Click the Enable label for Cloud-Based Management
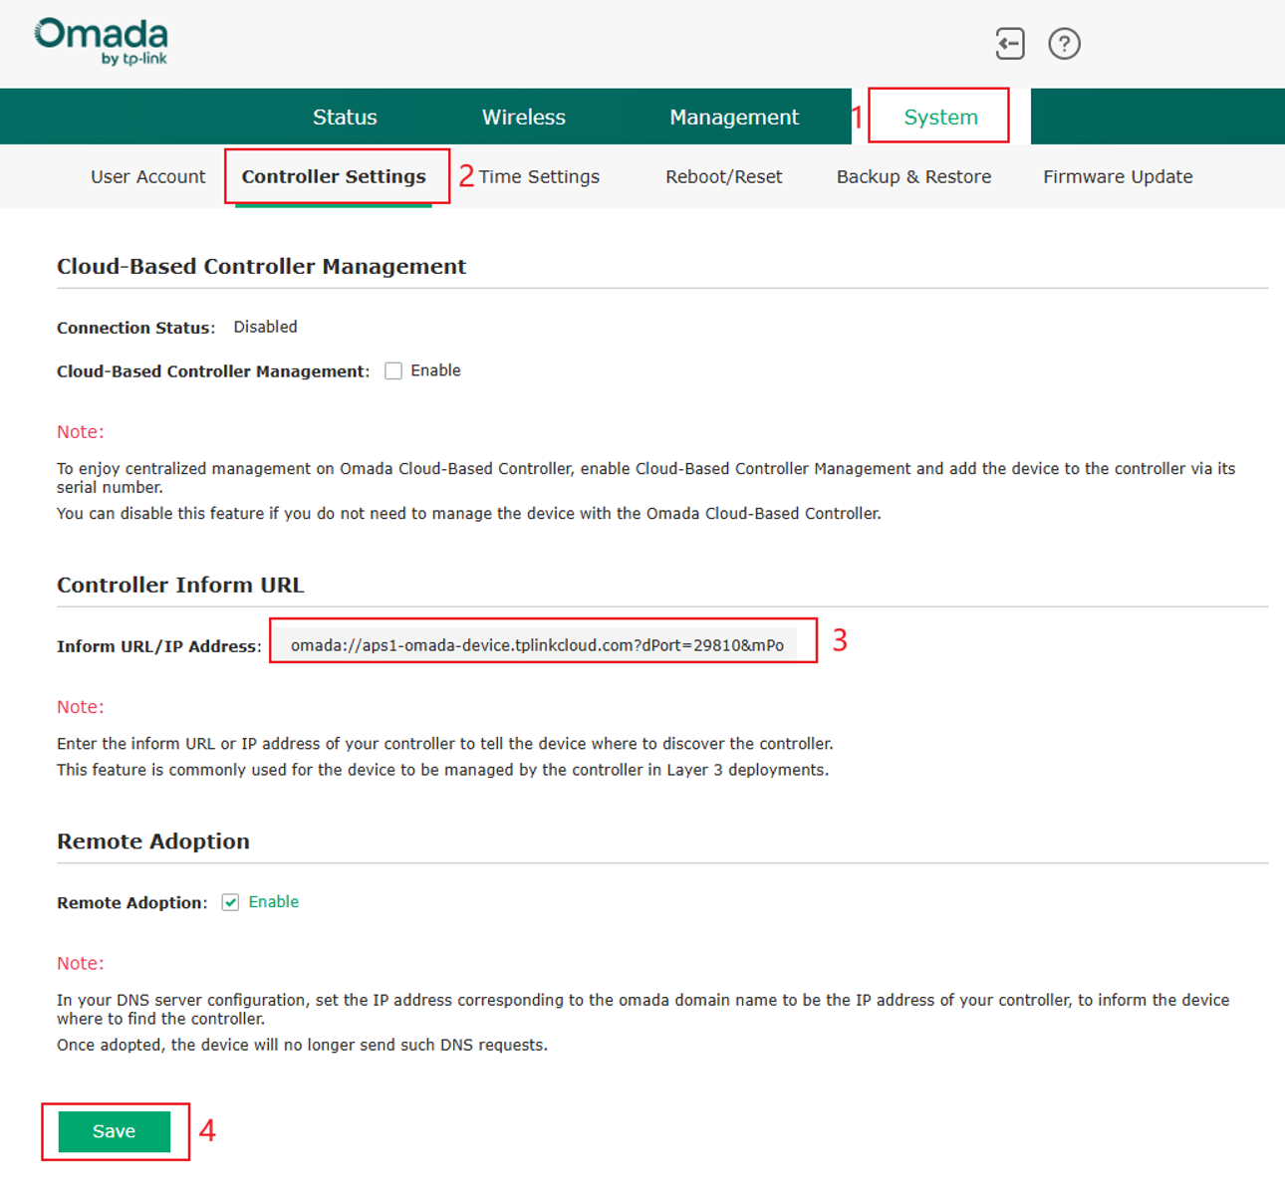 [x=435, y=370]
